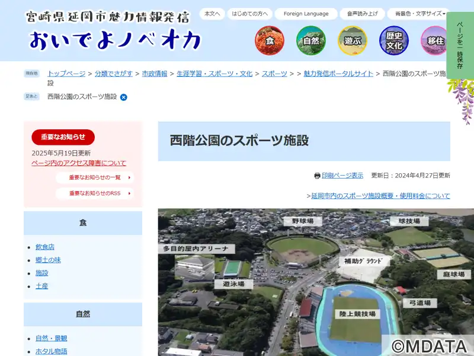Open ページ内のアクセス障害について link
474x356 pixels.
pyautogui.click(x=79, y=163)
